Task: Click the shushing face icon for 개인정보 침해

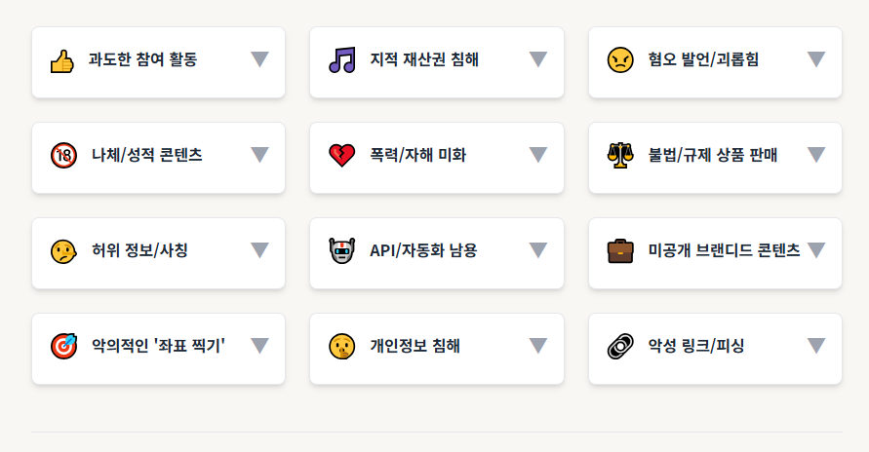Action: pyautogui.click(x=342, y=347)
